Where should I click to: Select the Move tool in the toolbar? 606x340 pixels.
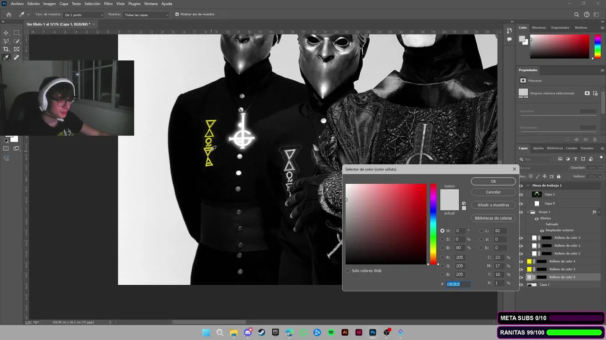(x=6, y=33)
